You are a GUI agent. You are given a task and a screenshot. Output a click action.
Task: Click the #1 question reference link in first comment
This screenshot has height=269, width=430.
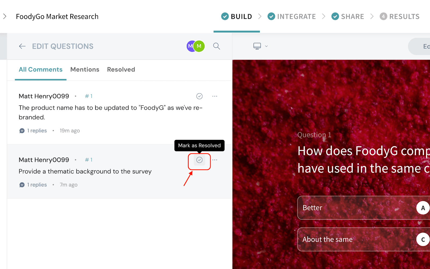pyautogui.click(x=89, y=96)
